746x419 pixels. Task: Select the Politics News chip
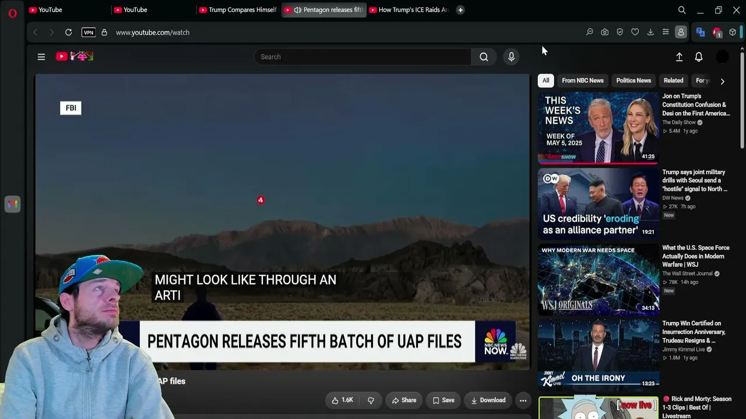tap(634, 80)
